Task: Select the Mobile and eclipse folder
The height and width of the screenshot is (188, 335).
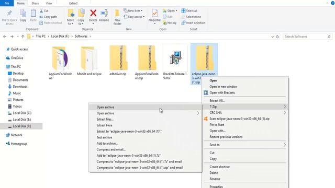Action: (89, 61)
